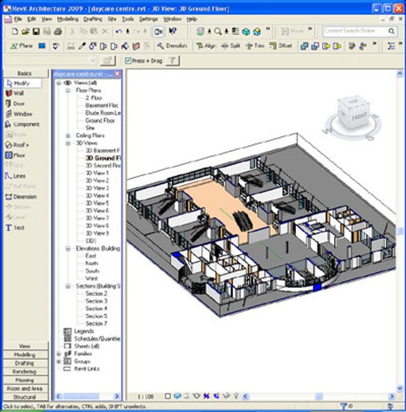Open 3D View 5 in browser
Image resolution: width=406 pixels, height=412 pixels.
pos(97,203)
